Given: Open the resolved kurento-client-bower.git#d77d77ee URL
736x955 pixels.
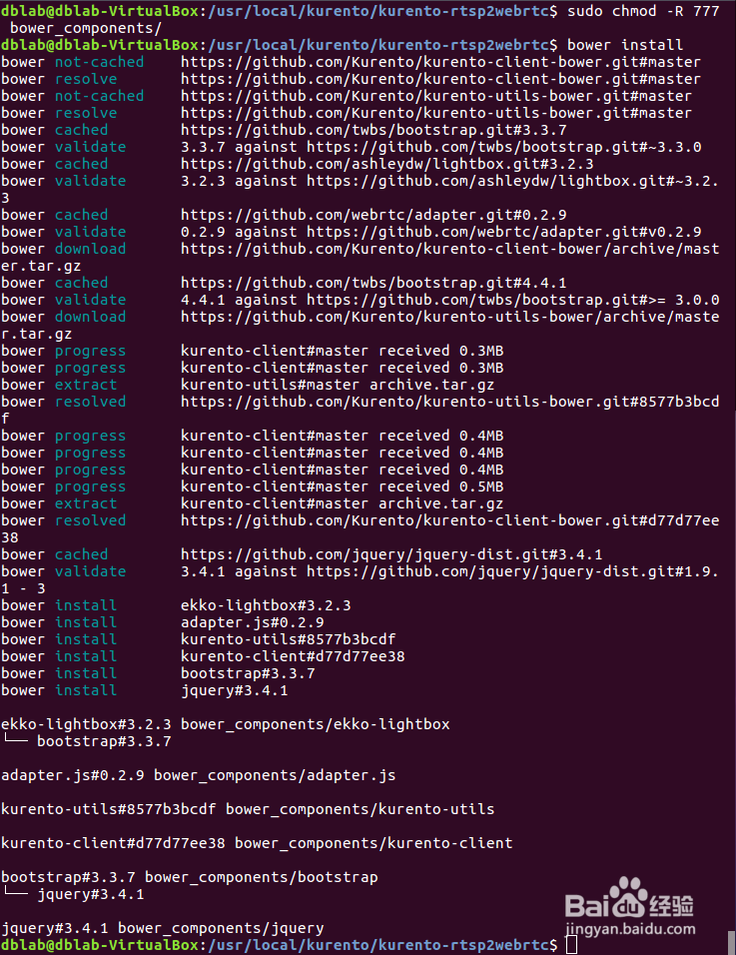Looking at the screenshot, I should (x=449, y=520).
